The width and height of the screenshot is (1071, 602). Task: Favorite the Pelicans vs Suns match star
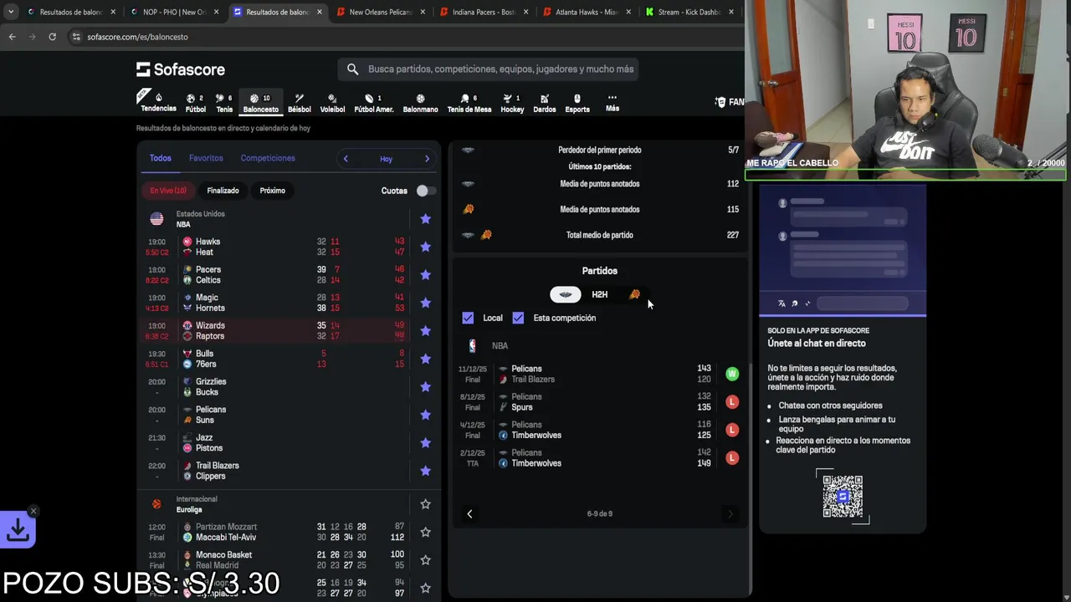point(425,415)
